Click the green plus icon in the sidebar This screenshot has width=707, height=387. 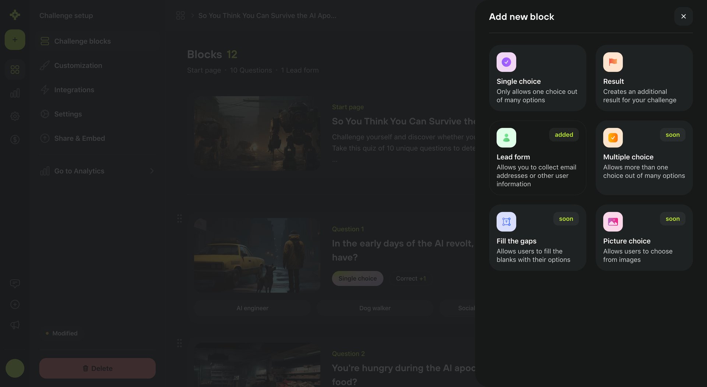coord(15,39)
